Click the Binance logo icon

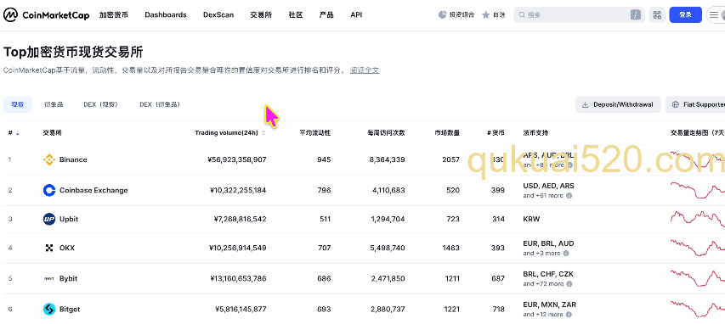(x=49, y=159)
